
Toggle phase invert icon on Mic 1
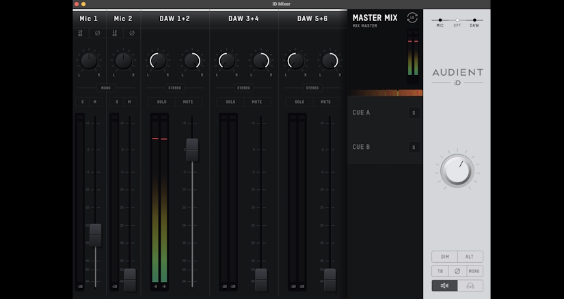point(98,33)
